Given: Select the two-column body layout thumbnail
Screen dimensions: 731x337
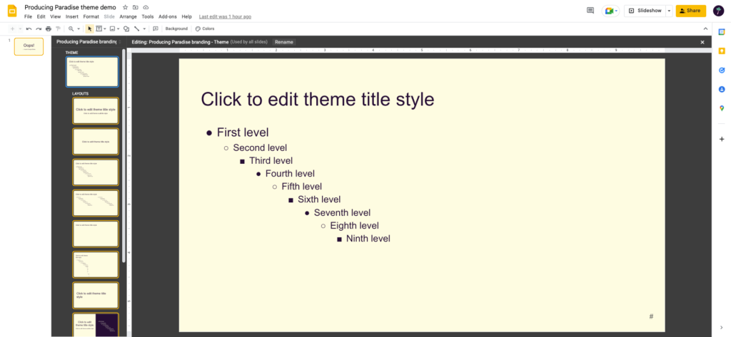Looking at the screenshot, I should coord(96,203).
